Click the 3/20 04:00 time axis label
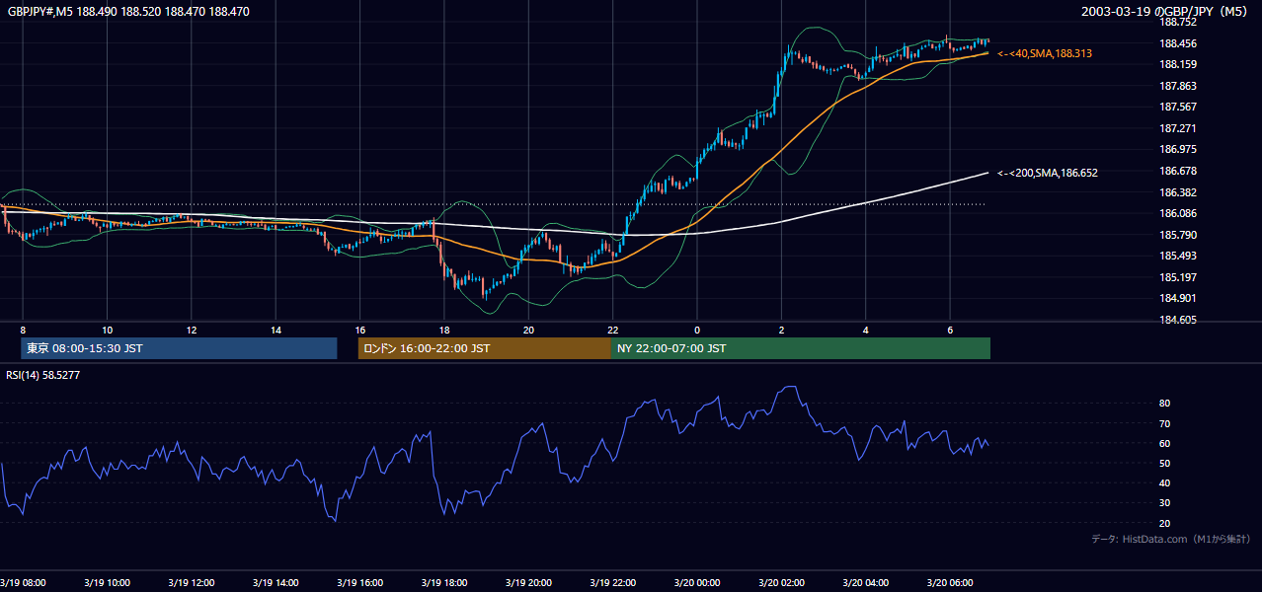This screenshot has width=1262, height=592. coord(865,582)
